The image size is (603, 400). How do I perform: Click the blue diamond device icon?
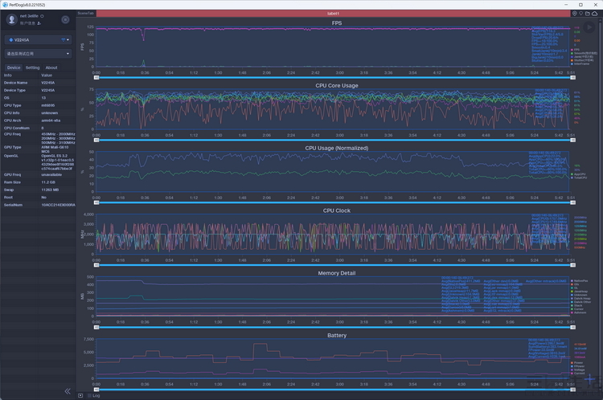(x=10, y=39)
